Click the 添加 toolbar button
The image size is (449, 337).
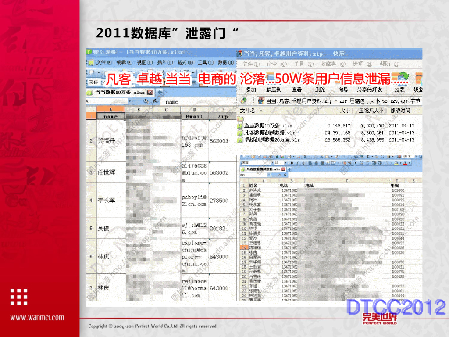(250, 90)
